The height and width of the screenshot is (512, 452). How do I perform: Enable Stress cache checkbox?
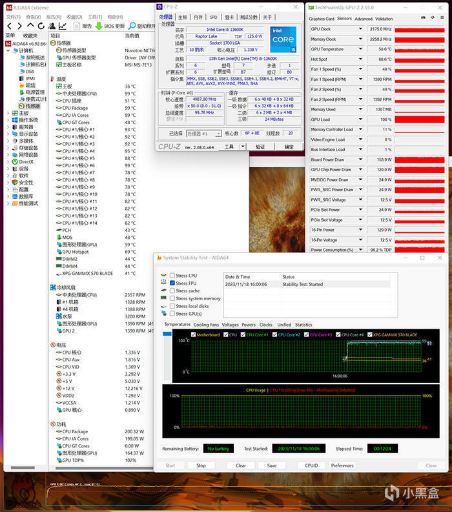pyautogui.click(x=172, y=291)
